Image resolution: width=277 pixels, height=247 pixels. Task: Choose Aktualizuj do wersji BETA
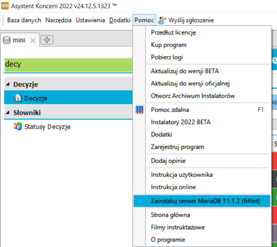coord(202,71)
